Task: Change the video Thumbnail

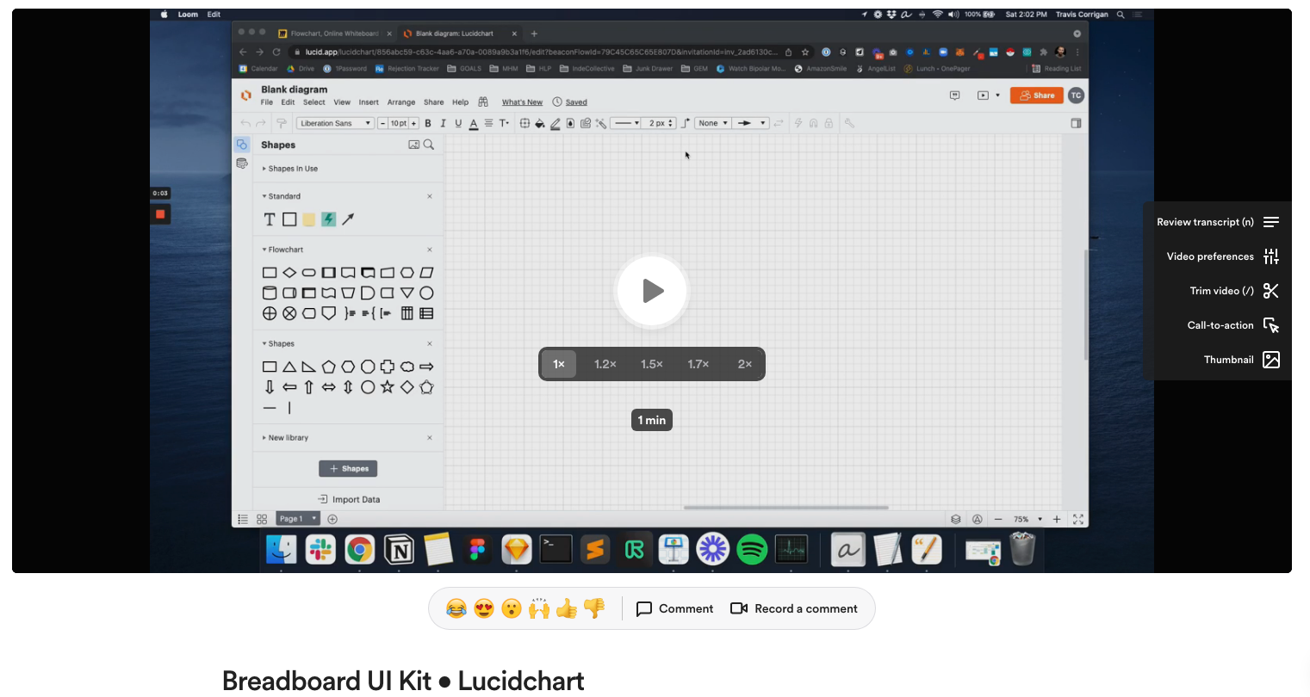Action: click(1241, 360)
